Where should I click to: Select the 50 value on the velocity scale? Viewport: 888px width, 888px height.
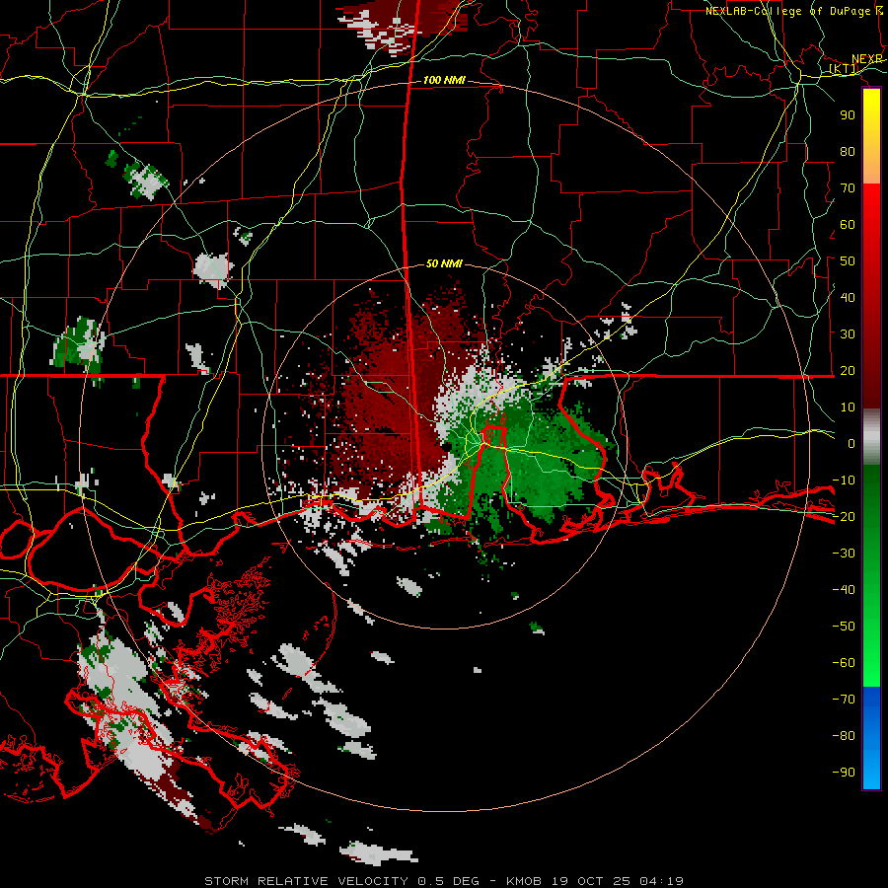pos(848,260)
